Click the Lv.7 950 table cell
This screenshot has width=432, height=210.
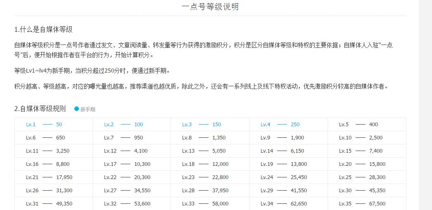(x=132, y=138)
